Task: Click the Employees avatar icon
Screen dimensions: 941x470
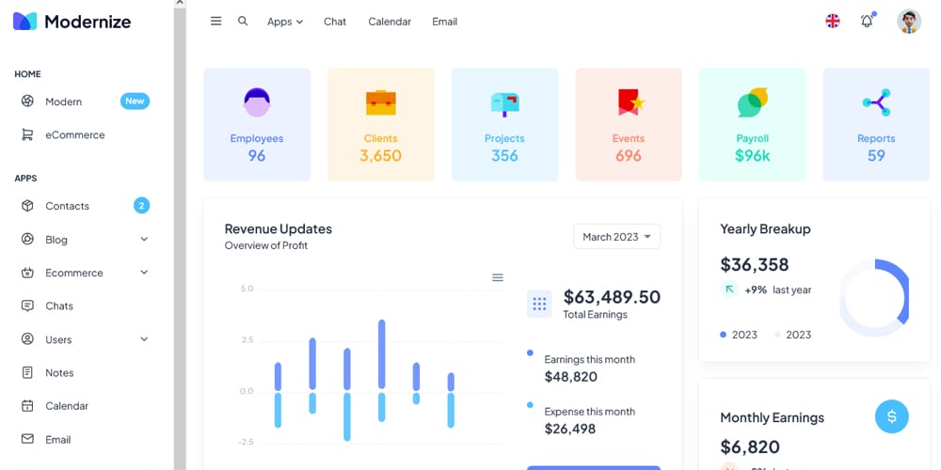Action: coord(257,102)
